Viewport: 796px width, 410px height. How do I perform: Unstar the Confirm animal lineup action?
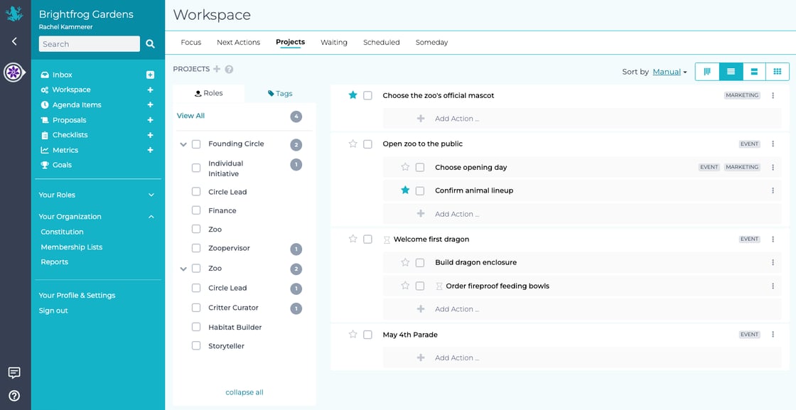405,190
